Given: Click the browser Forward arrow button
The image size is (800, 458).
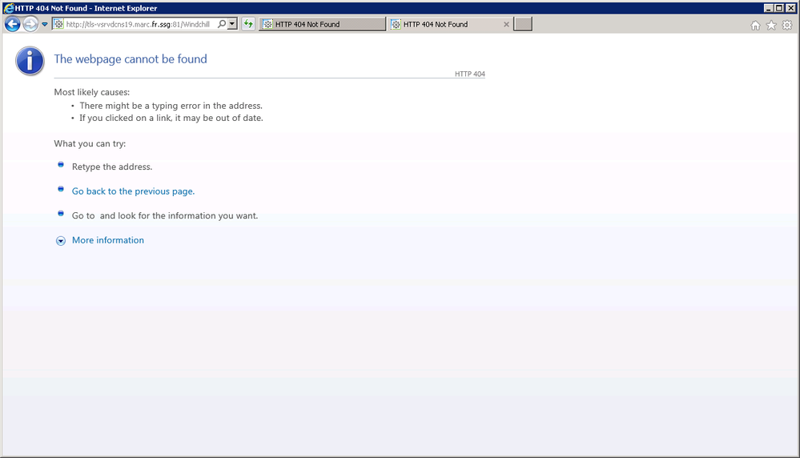Looking at the screenshot, I should click(x=30, y=24).
